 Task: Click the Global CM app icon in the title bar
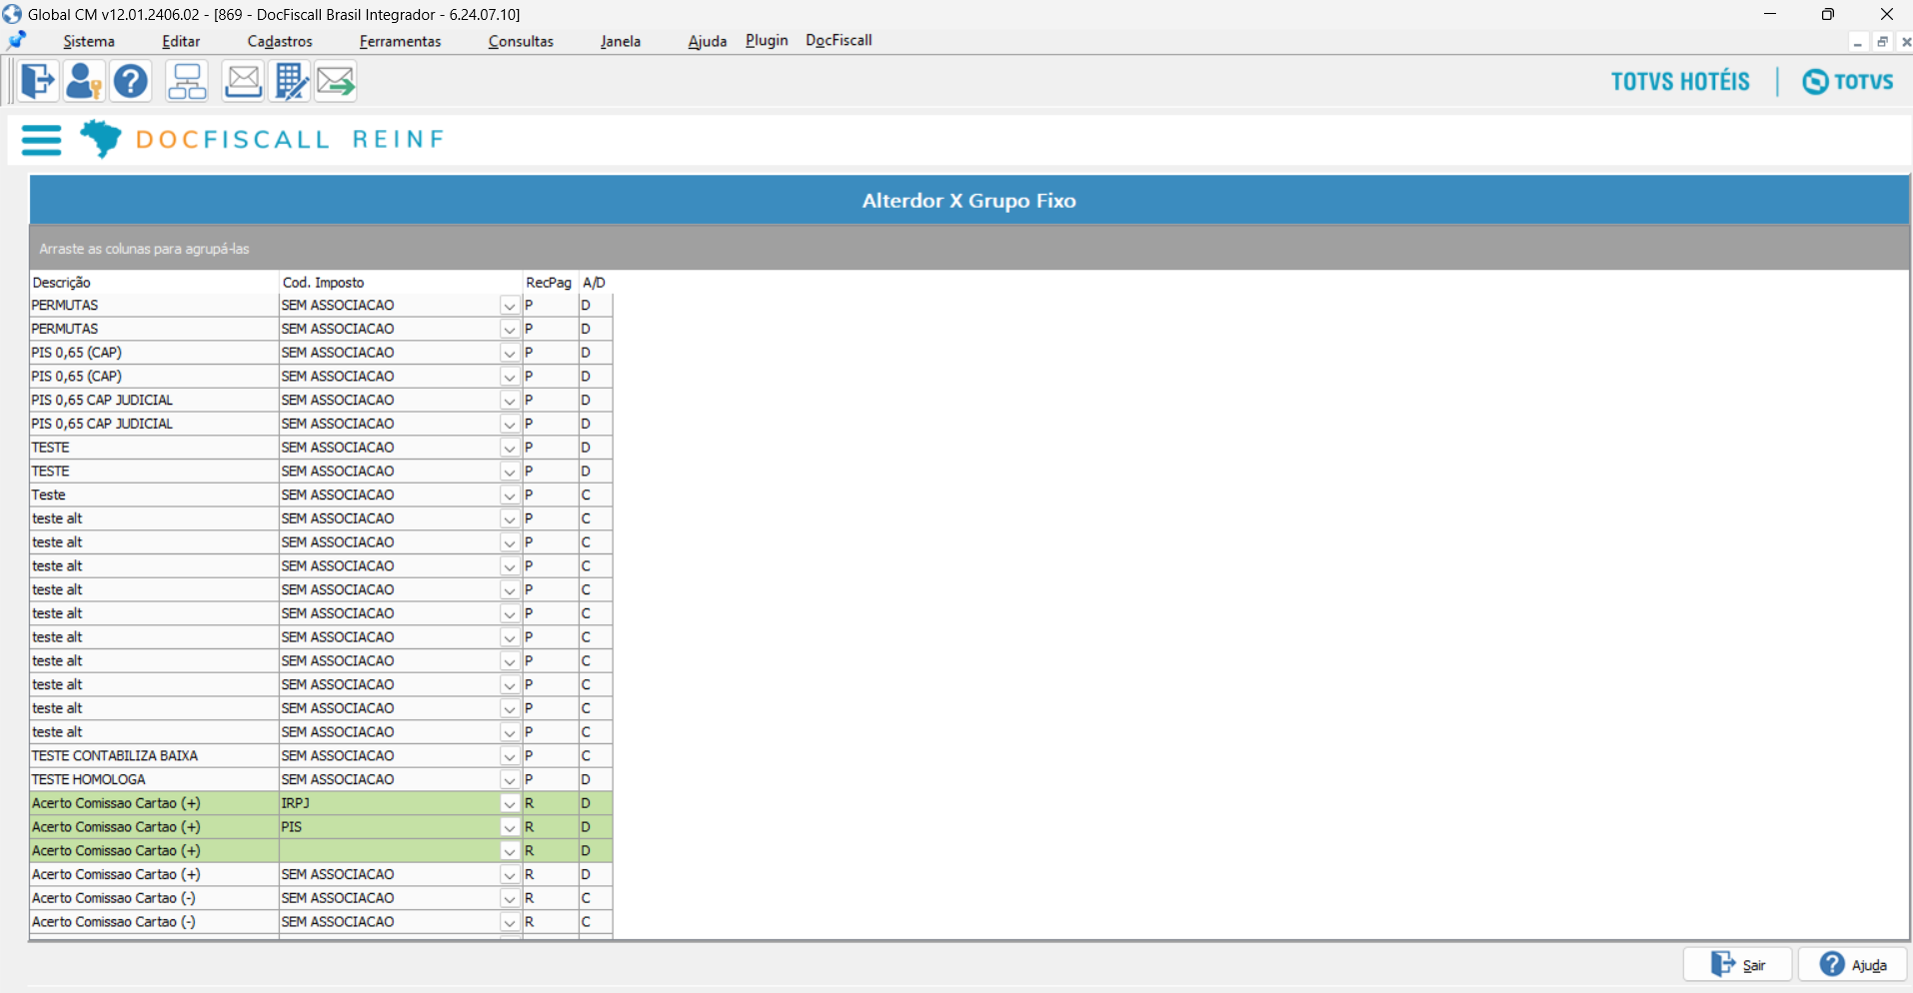pos(12,14)
